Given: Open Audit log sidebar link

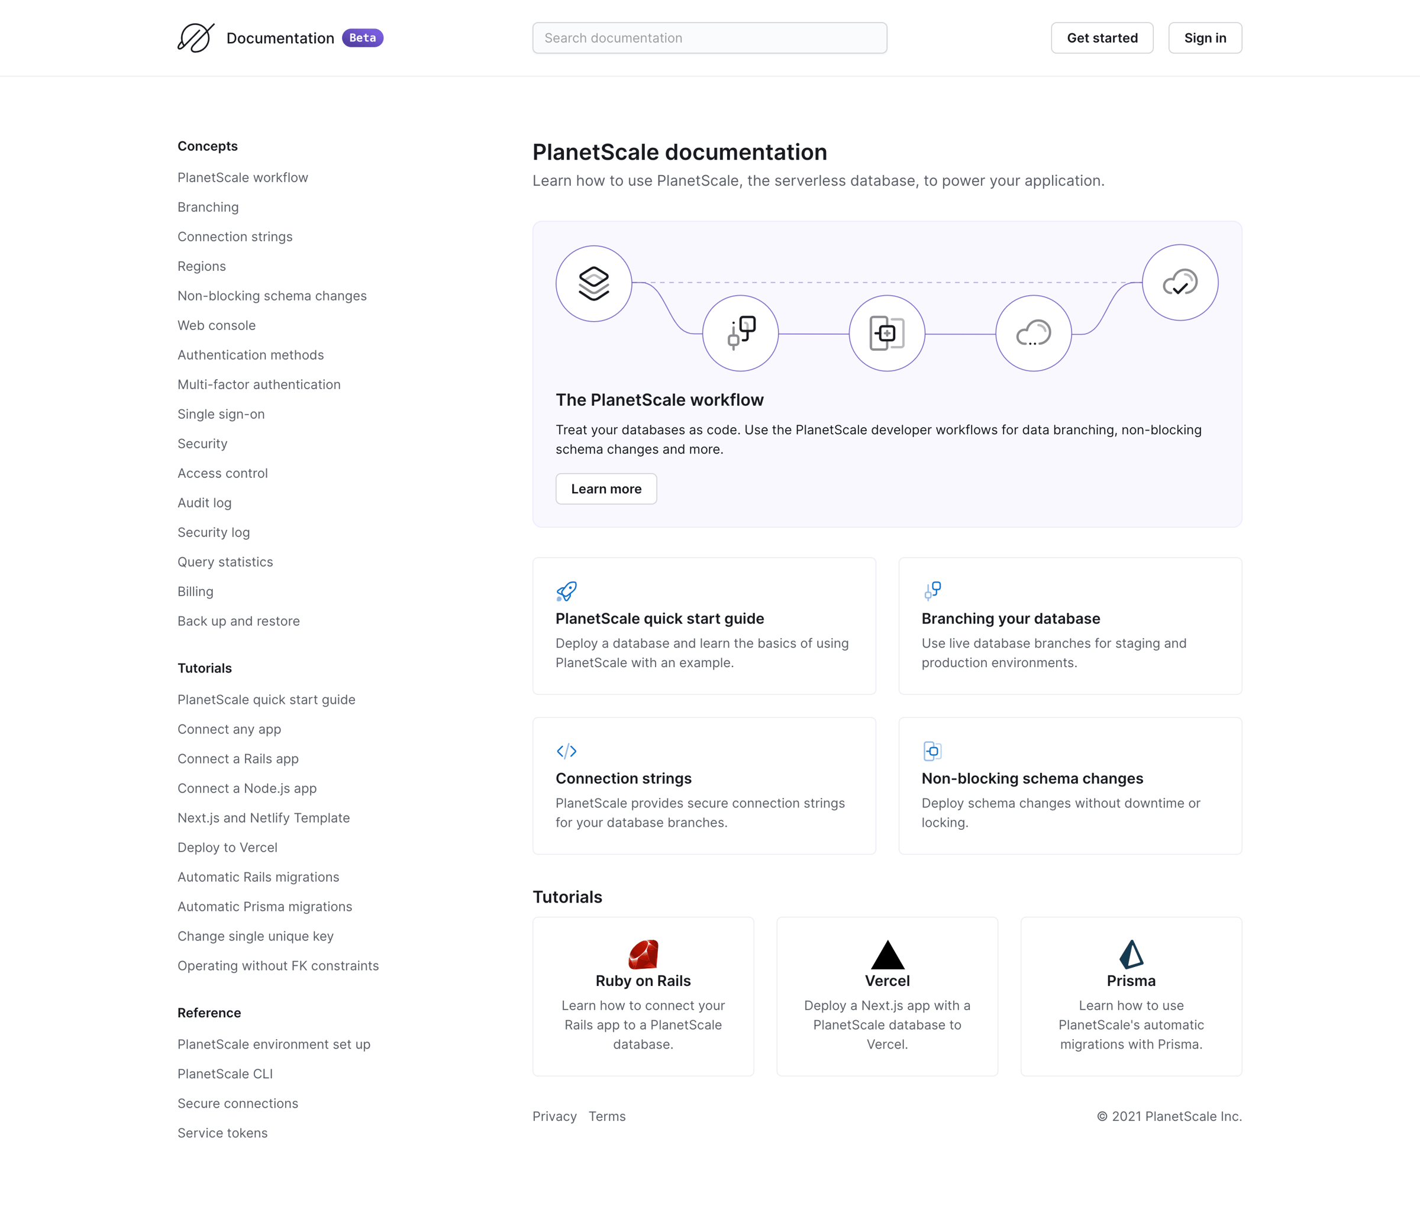Looking at the screenshot, I should 205,503.
